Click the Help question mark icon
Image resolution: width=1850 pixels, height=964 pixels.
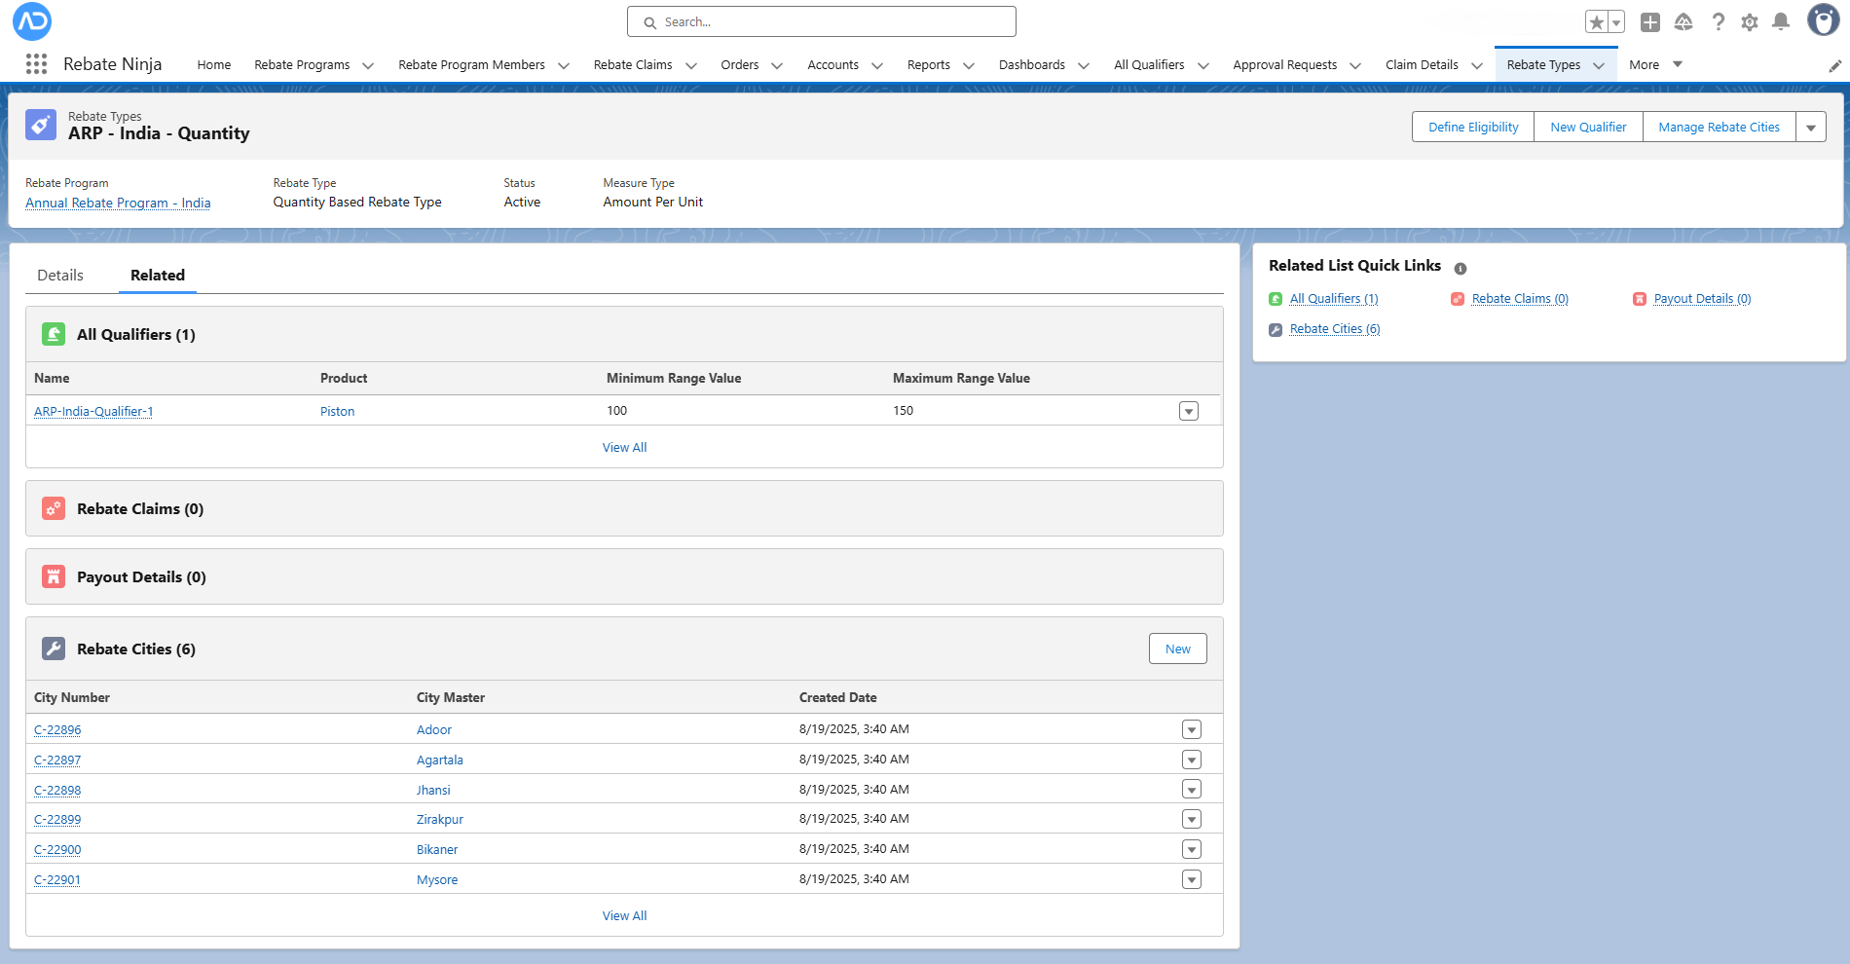coord(1719,21)
